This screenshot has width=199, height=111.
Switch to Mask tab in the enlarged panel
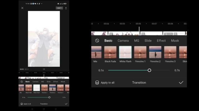[175, 41]
